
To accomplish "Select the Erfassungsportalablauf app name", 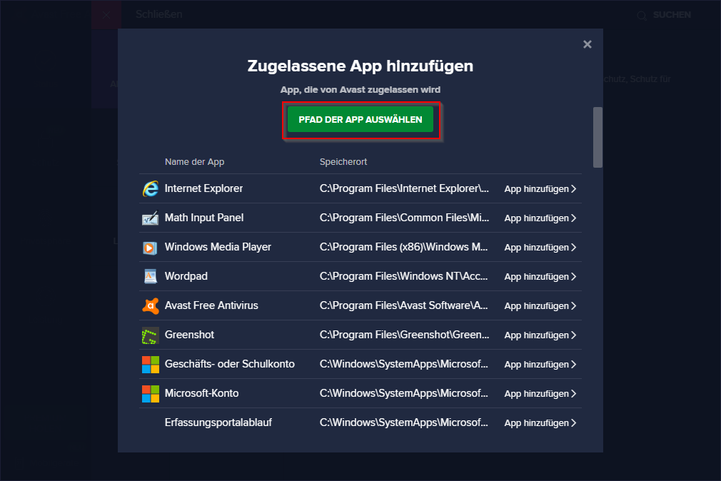I will 218,422.
